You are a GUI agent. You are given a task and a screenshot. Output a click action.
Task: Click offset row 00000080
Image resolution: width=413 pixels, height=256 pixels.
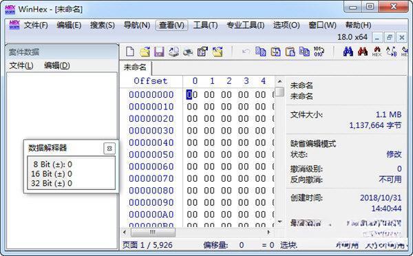pos(151,191)
